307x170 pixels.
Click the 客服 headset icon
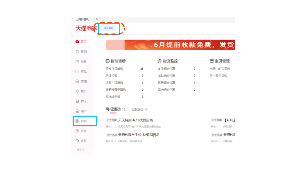pos(77,141)
